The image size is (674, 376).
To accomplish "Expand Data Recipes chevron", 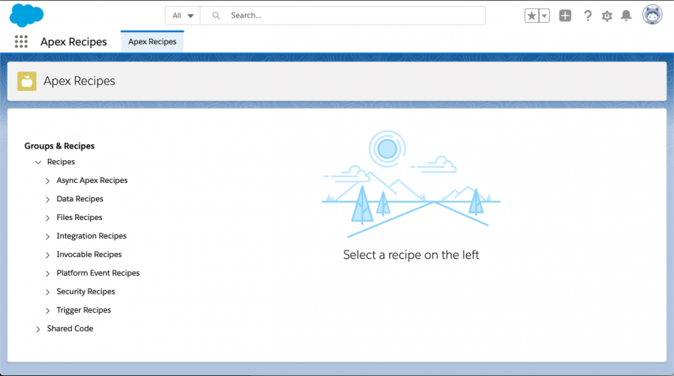I will [x=48, y=199].
